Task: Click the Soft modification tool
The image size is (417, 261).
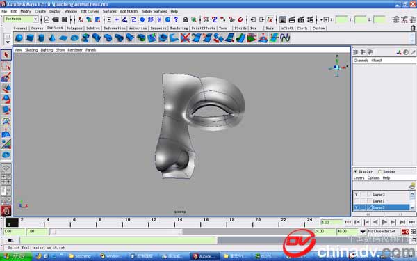Action: pos(6,133)
